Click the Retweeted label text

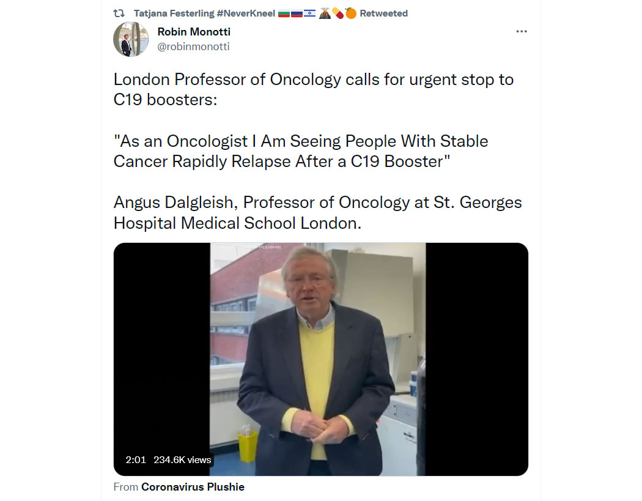coord(383,13)
